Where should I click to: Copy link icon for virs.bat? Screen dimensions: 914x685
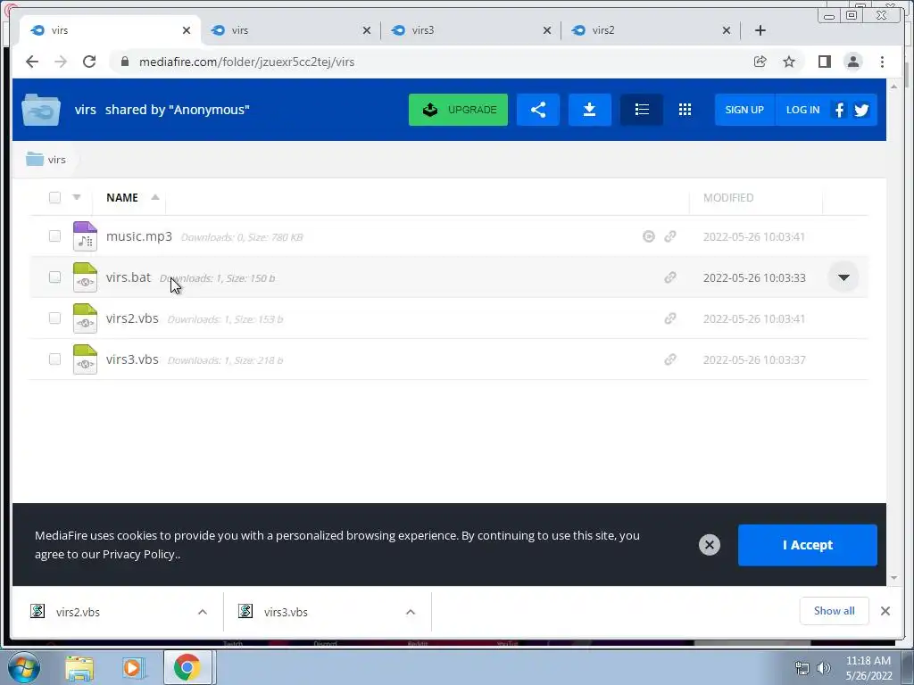coord(670,277)
